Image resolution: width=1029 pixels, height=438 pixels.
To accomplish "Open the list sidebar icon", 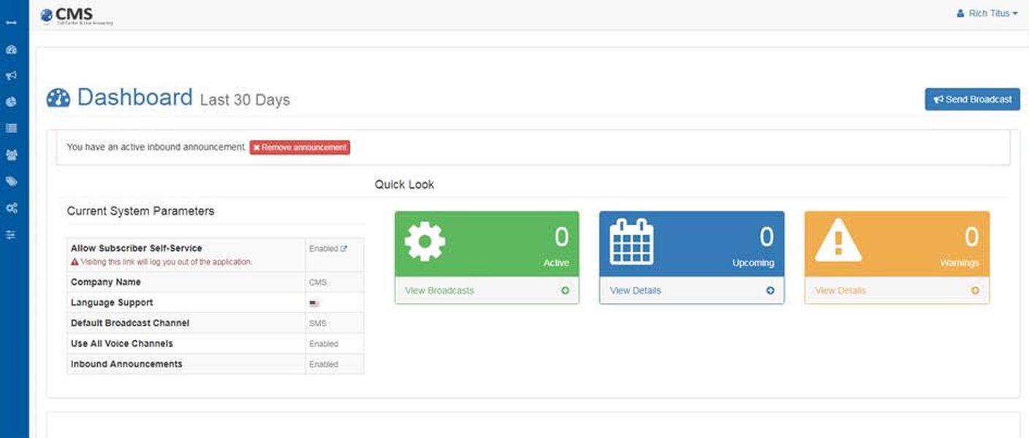I will click(x=11, y=128).
